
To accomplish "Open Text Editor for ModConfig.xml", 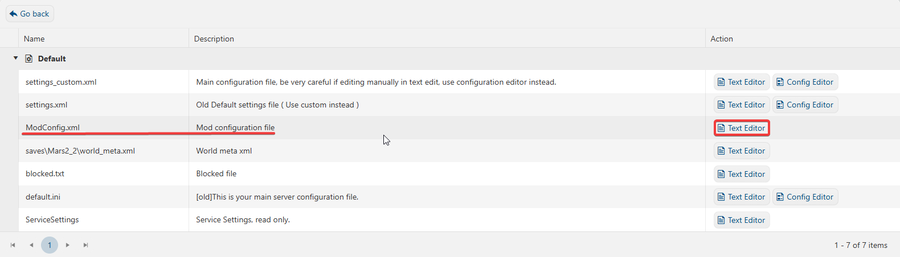I will 741,128.
